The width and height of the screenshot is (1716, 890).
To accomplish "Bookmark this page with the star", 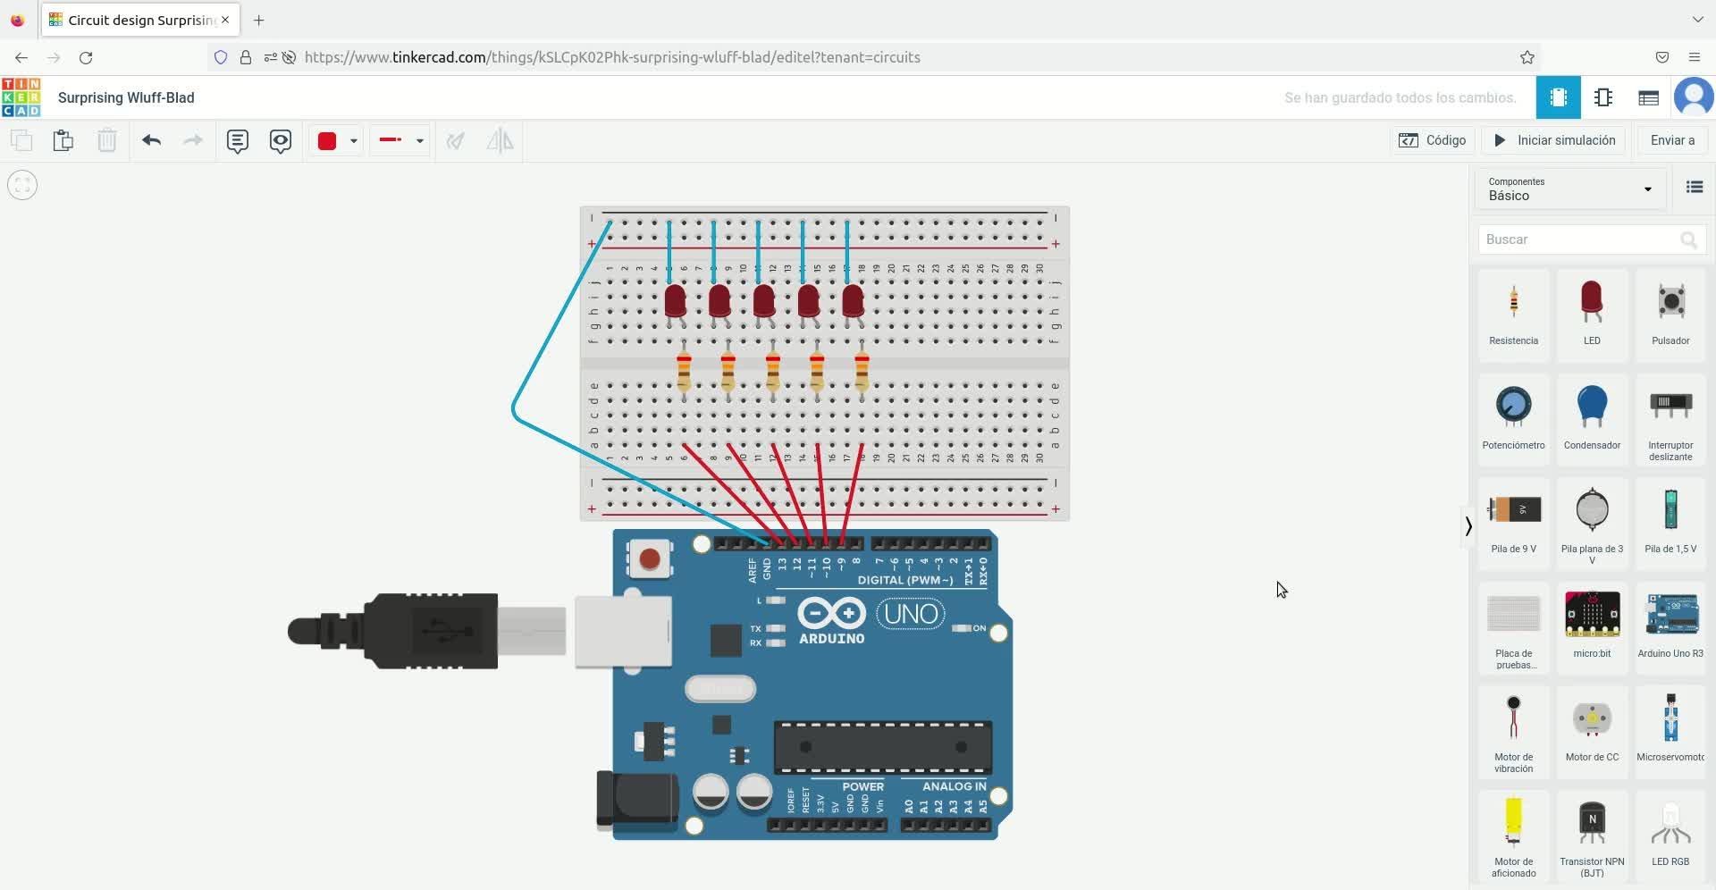I will [1527, 57].
